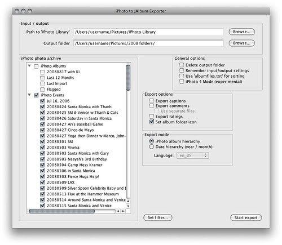282x245 pixels.
Task: Browse for the iPhoto Library path
Action: (x=241, y=32)
